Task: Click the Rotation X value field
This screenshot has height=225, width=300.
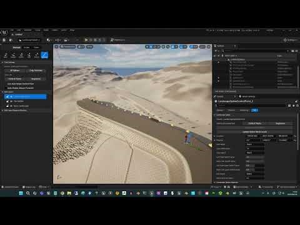Action: click(252, 140)
